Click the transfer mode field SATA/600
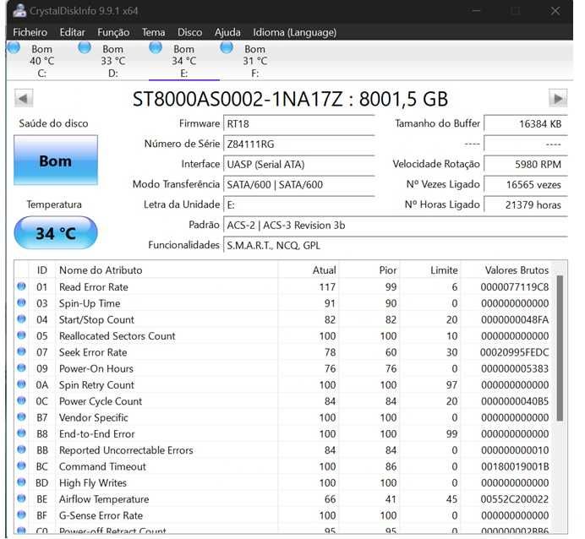 pyautogui.click(x=299, y=184)
